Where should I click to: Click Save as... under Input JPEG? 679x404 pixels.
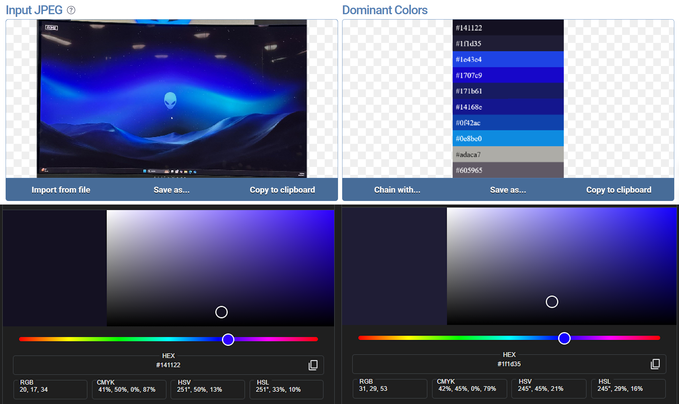[x=172, y=190]
